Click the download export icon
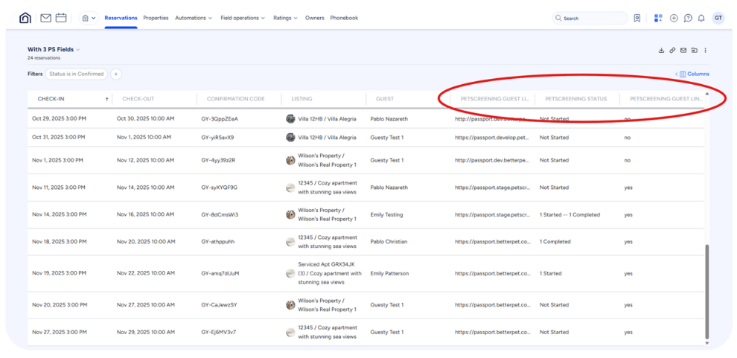 click(661, 51)
